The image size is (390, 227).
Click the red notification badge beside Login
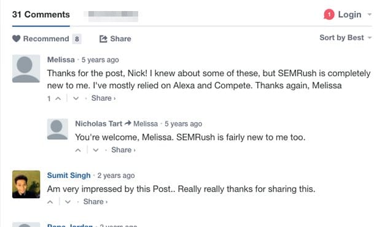[329, 14]
